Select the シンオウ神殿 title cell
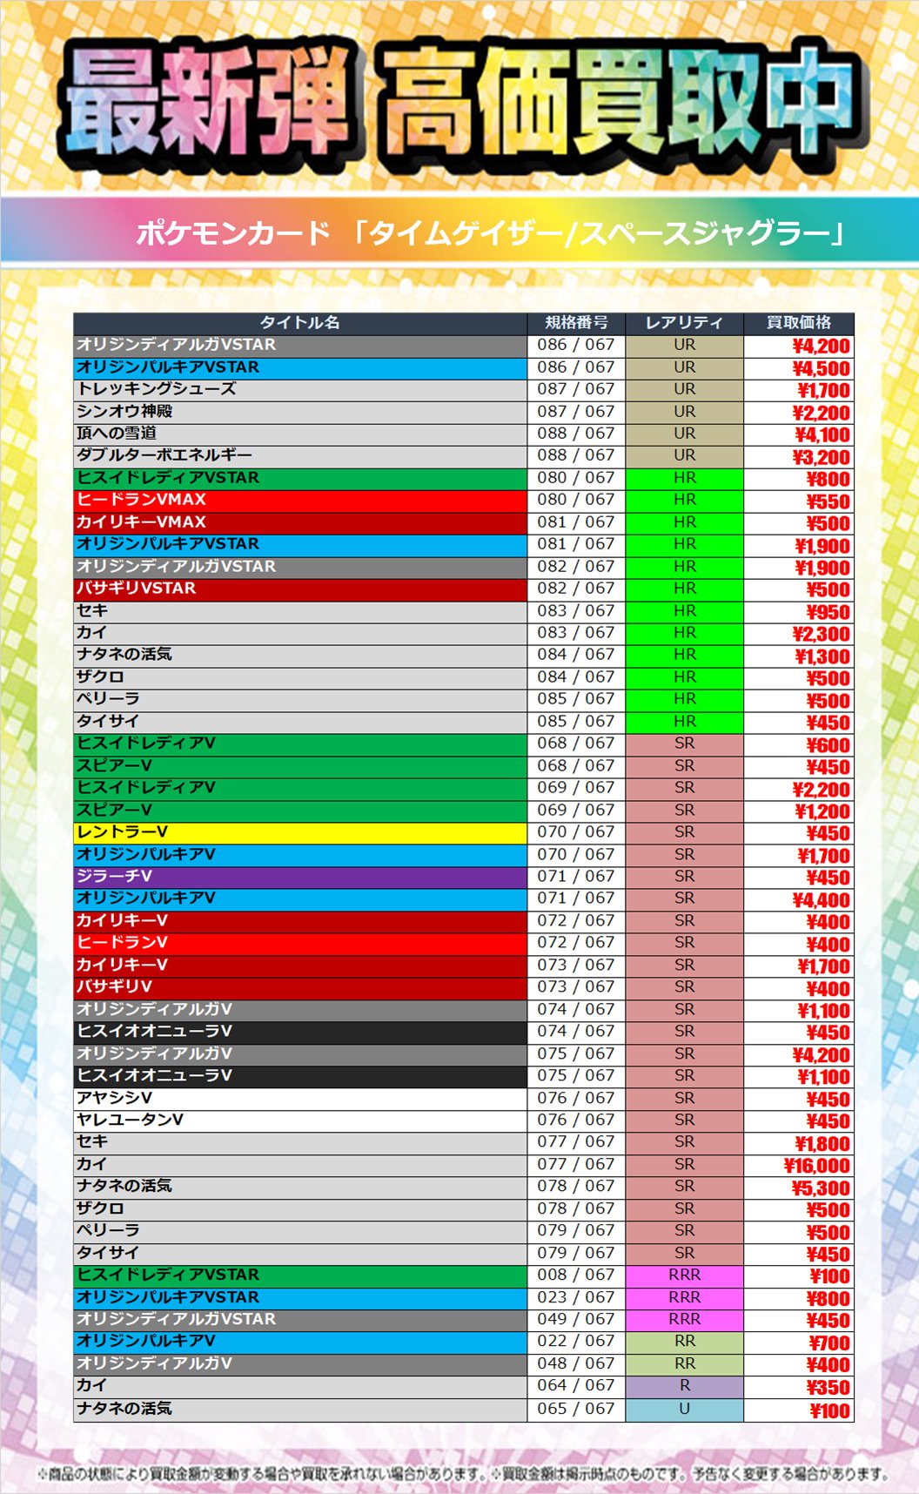The image size is (919, 1494). click(x=300, y=412)
